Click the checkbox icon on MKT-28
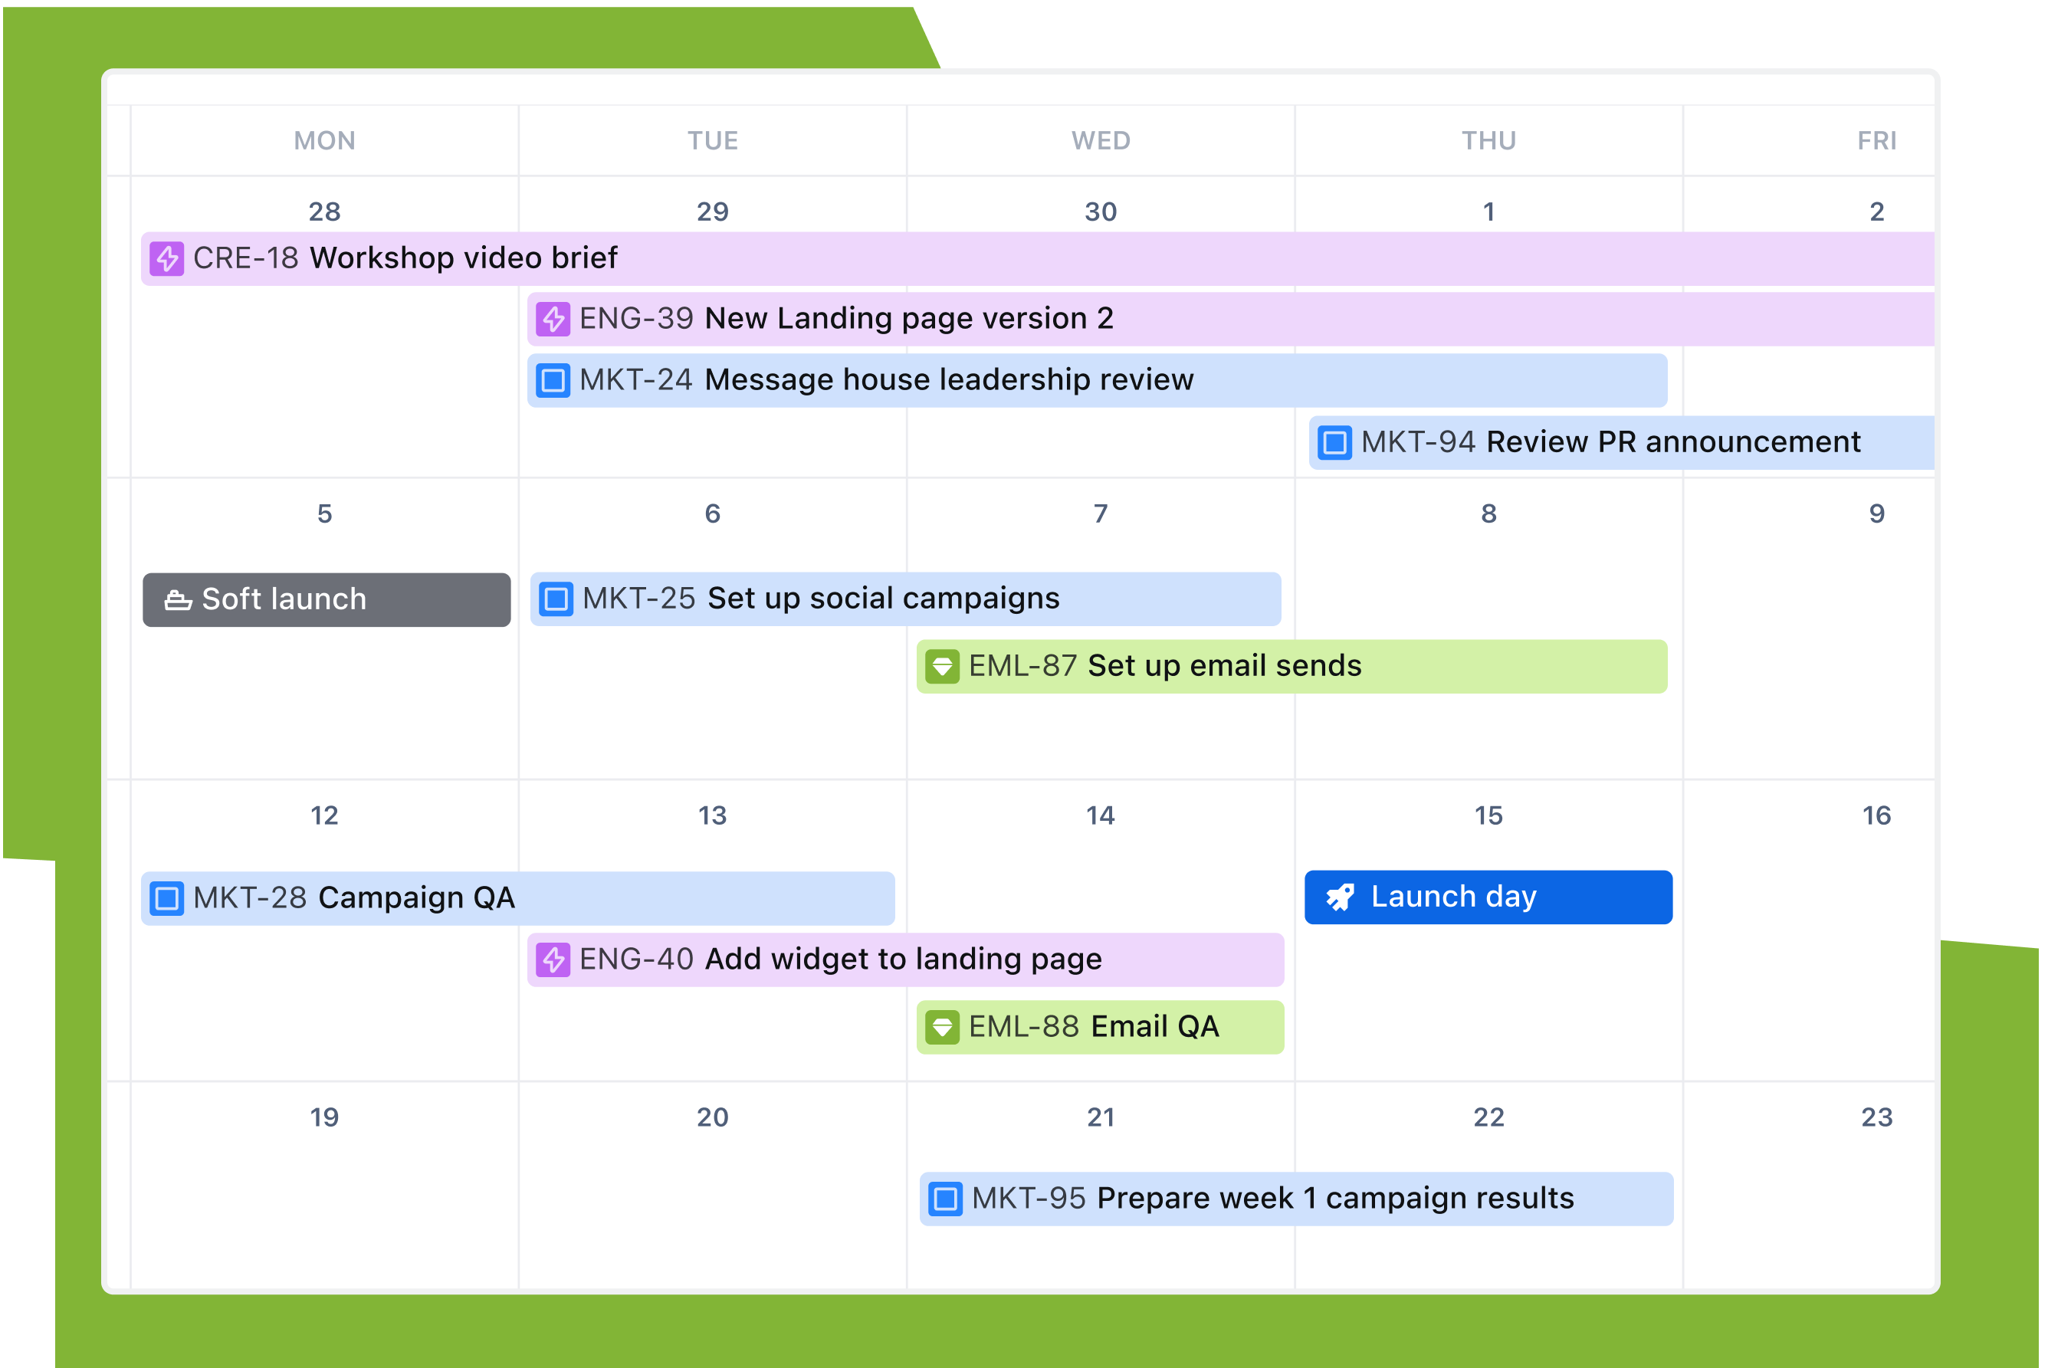2048x1368 pixels. [168, 894]
